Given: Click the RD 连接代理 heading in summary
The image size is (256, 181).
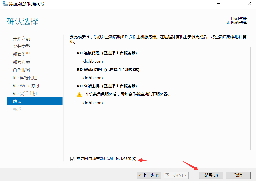Looking at the screenshot, I should 107,53.
